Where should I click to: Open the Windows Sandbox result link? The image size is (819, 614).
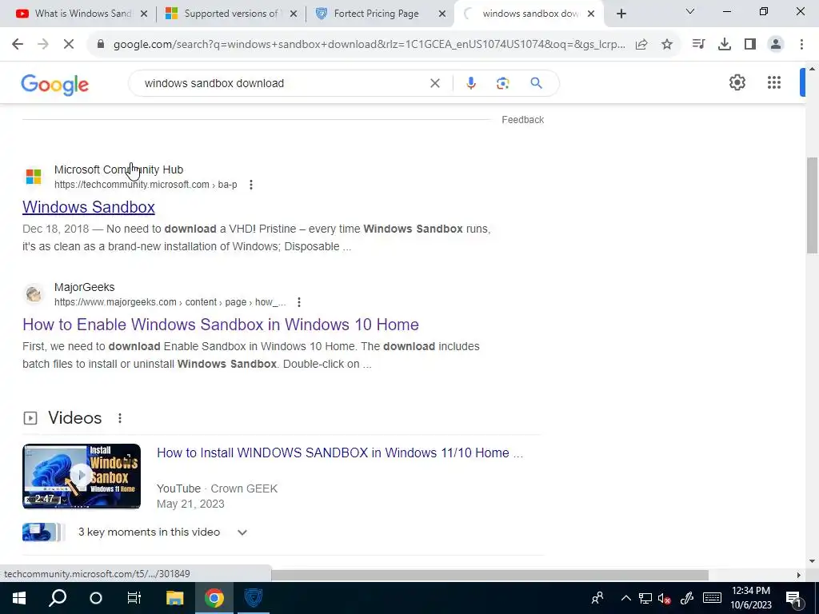(x=89, y=207)
